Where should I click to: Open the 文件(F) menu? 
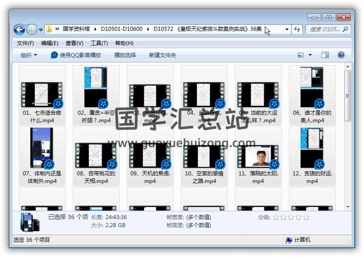(25, 43)
